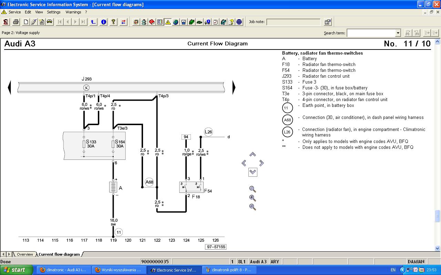The height and width of the screenshot is (275, 441).
Task: Click into the Search term field
Action: point(371,33)
